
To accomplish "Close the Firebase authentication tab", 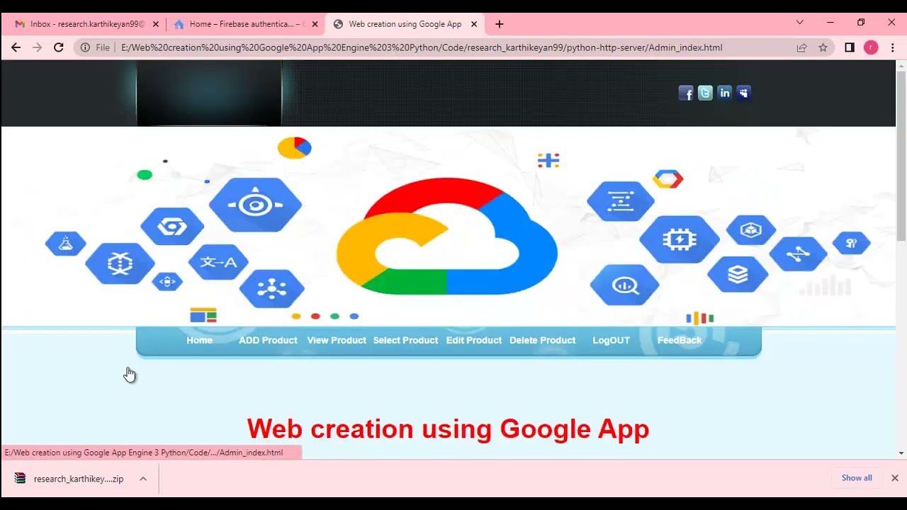I will 315,24.
